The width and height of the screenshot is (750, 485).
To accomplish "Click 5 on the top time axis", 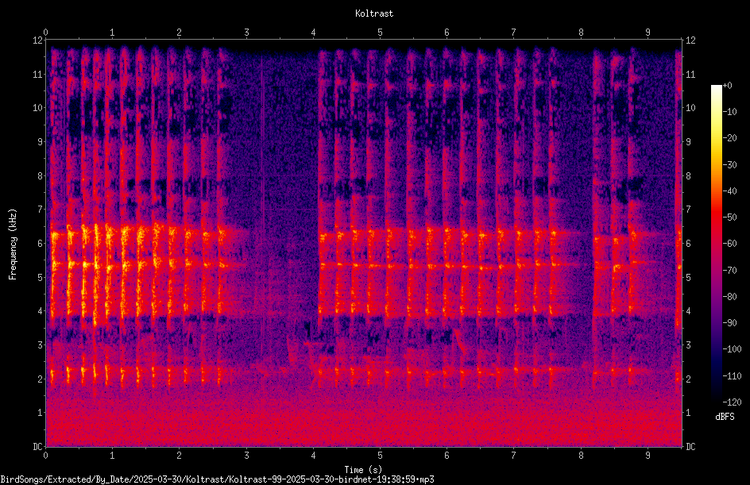I will [381, 33].
